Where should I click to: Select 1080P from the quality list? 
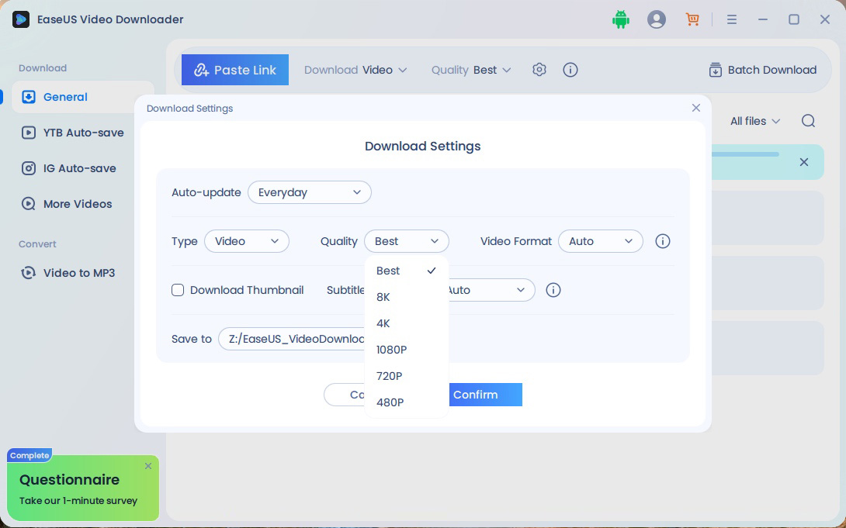(x=392, y=350)
